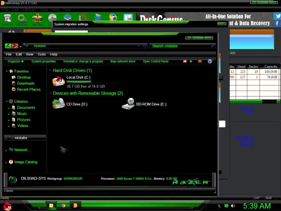Collapse Devices with Removable Storage (2) group
This screenshot has height=211, width=281.
tap(50, 93)
